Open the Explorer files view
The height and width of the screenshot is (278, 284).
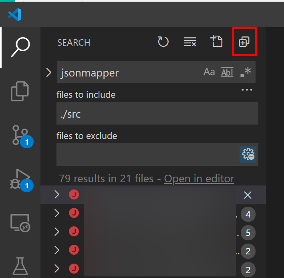point(20,91)
